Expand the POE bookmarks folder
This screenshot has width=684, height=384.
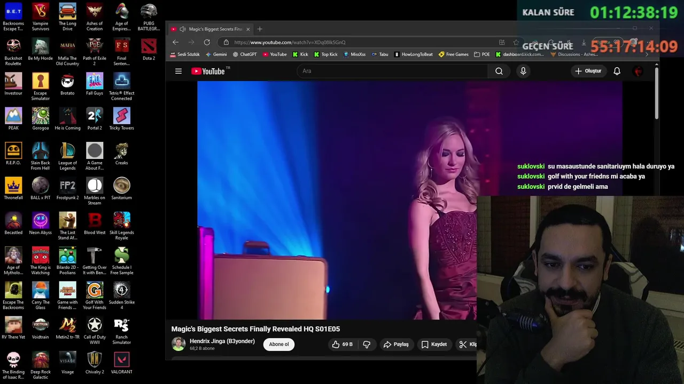482,54
